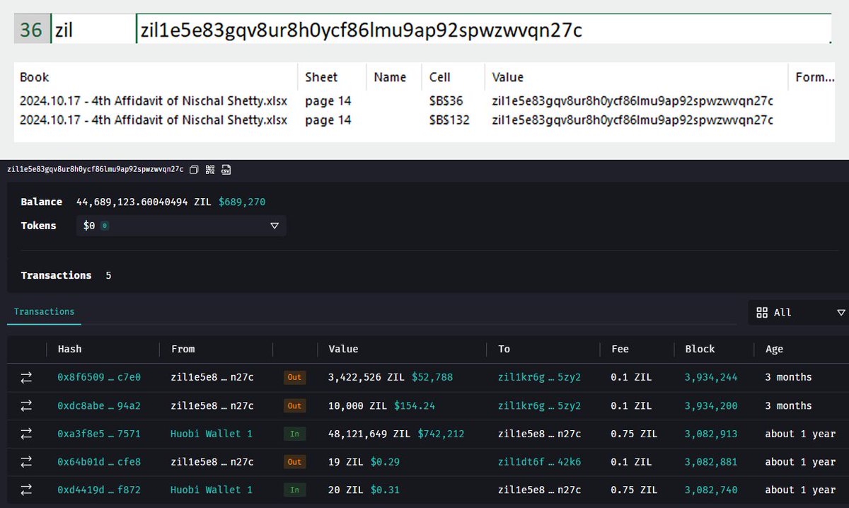Screen dimensions: 849x508
Task: Click the truncated Form... column header
Action: coord(815,77)
